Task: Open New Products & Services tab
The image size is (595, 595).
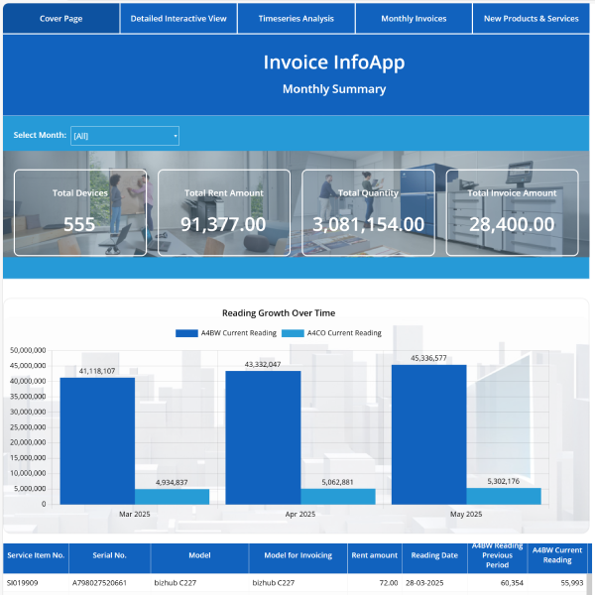Action: click(531, 18)
